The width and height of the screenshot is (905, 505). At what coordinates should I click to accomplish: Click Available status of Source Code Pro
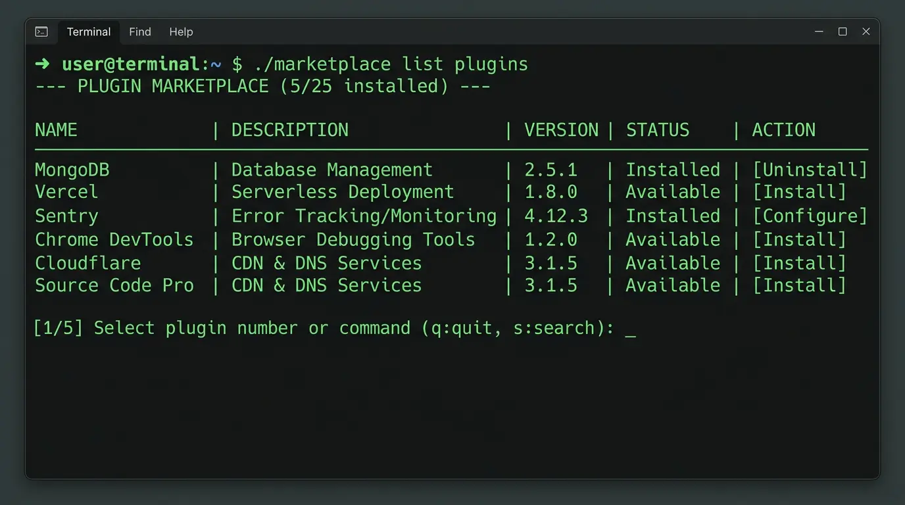[x=673, y=285]
